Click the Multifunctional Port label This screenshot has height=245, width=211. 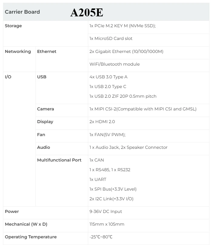[59, 160]
